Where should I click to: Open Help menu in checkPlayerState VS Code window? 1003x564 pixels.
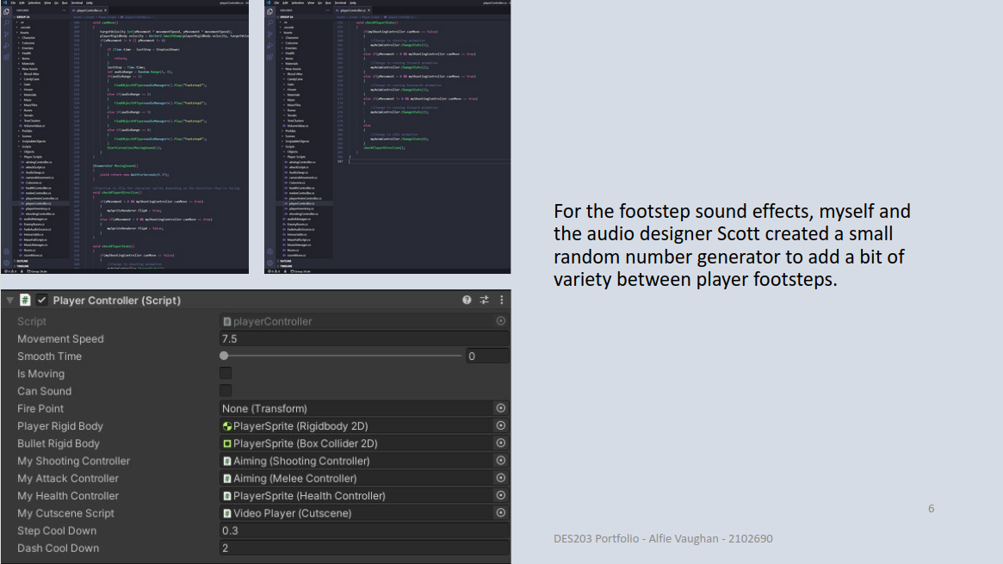(x=352, y=3)
